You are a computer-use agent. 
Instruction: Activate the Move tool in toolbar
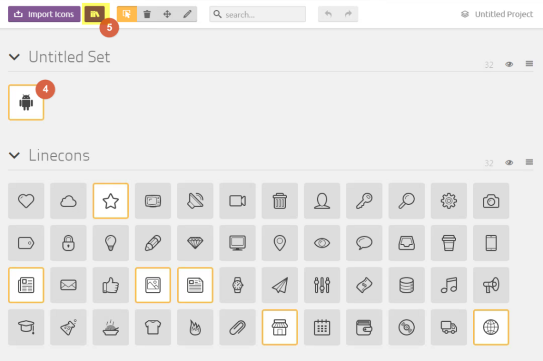tap(167, 14)
